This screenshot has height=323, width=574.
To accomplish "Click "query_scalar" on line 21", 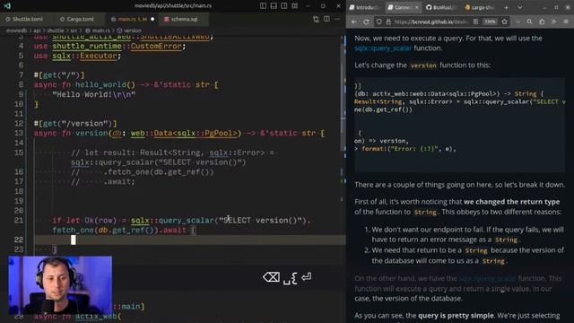I will tap(186, 221).
